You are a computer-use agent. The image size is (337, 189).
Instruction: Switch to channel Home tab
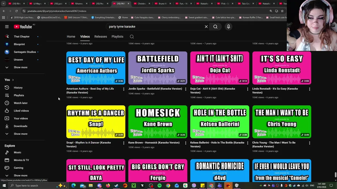point(71,36)
